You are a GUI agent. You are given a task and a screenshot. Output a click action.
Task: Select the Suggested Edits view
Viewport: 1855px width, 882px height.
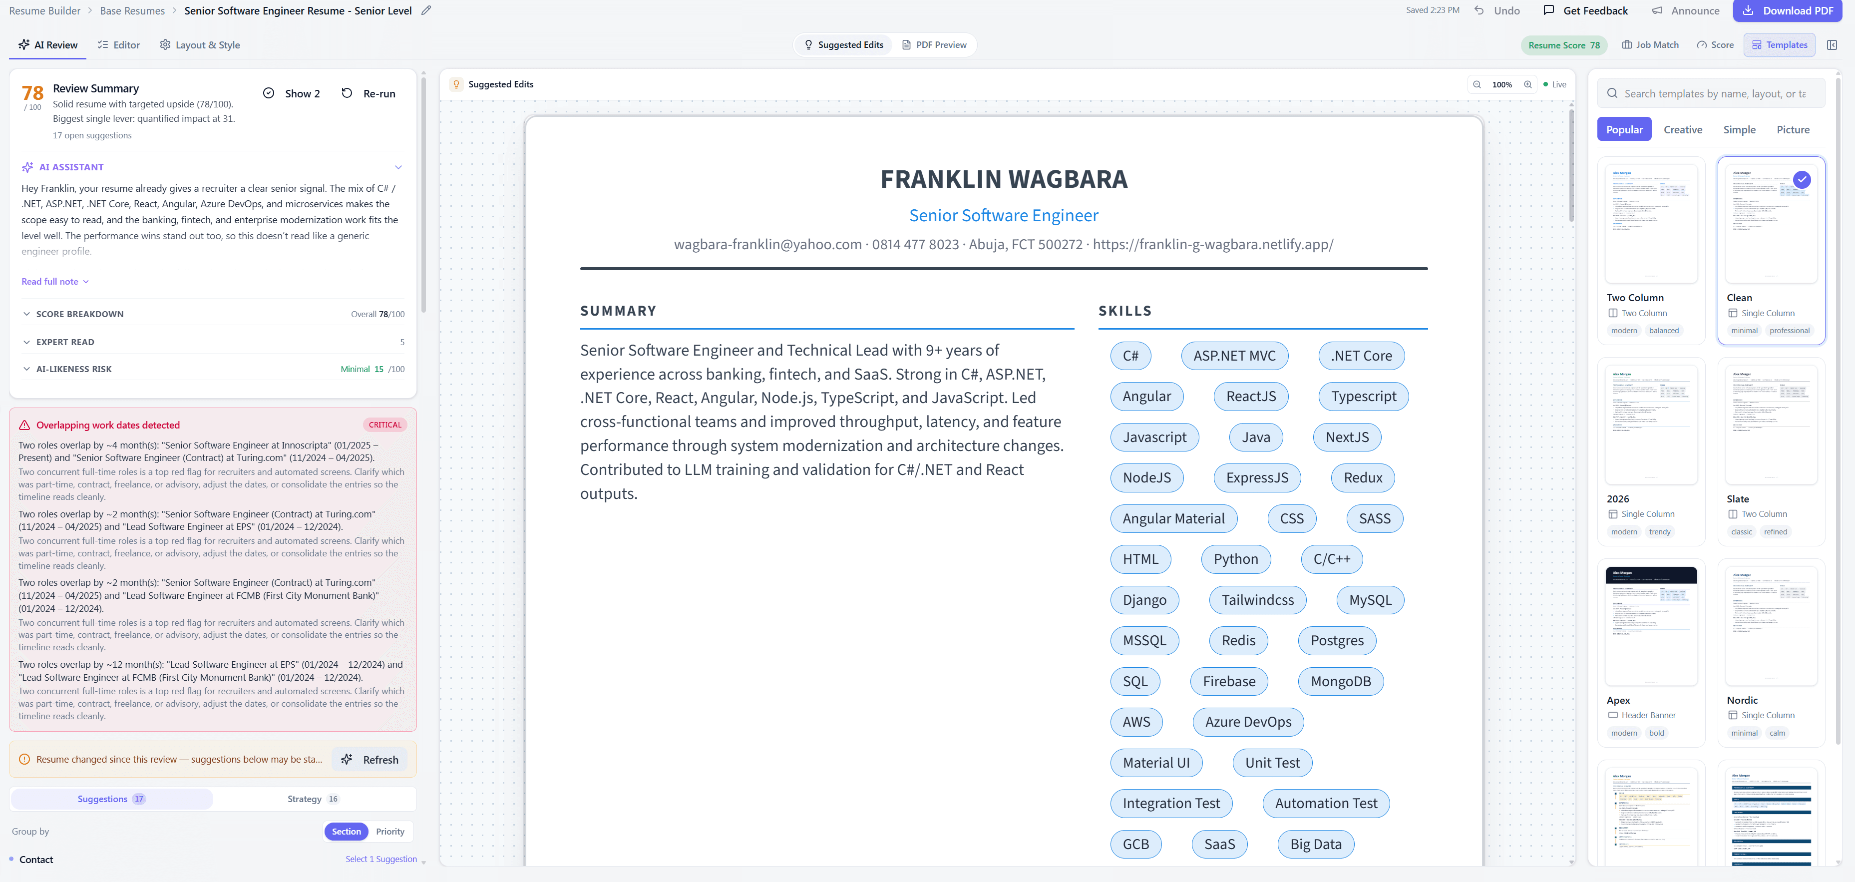pyautogui.click(x=844, y=44)
